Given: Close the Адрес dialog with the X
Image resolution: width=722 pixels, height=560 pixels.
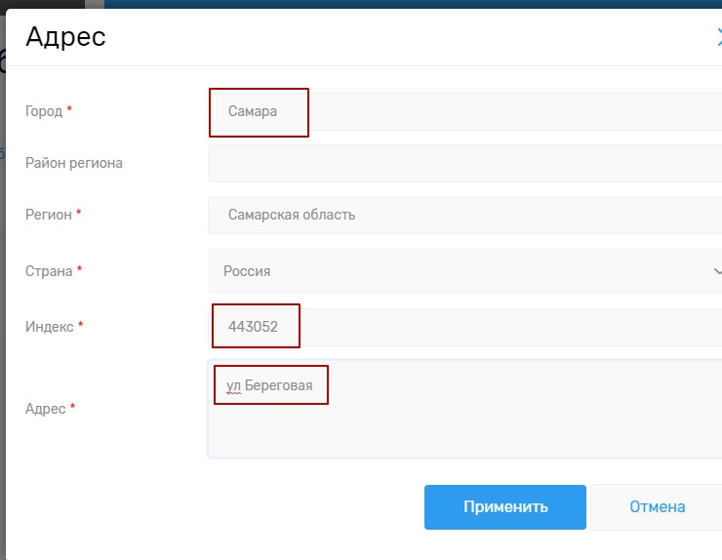Looking at the screenshot, I should pos(718,38).
